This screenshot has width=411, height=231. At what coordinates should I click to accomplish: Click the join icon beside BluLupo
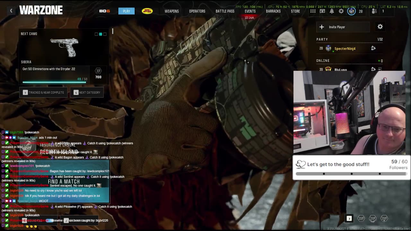pos(380,69)
